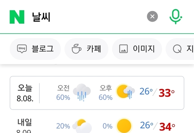
Task: Tap the blog speech bubble icon
Action: click(x=22, y=49)
